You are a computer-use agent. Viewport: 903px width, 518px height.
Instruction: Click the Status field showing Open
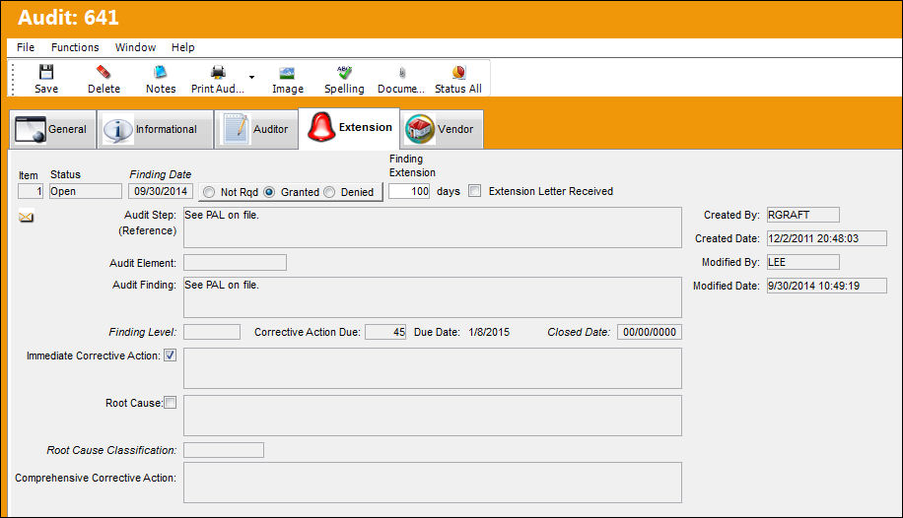tap(85, 191)
